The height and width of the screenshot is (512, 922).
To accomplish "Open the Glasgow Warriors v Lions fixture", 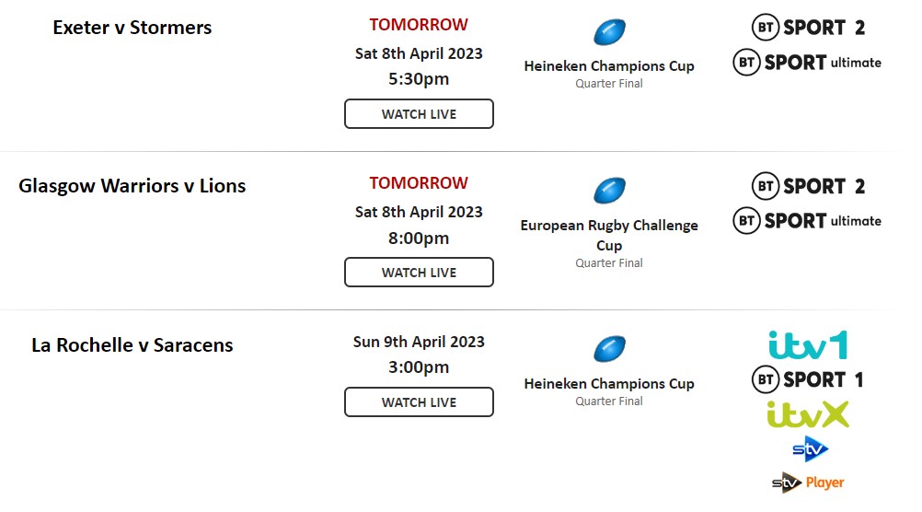I will (133, 186).
